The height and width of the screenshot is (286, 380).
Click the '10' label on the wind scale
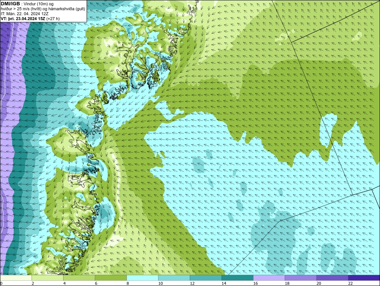tap(160, 284)
